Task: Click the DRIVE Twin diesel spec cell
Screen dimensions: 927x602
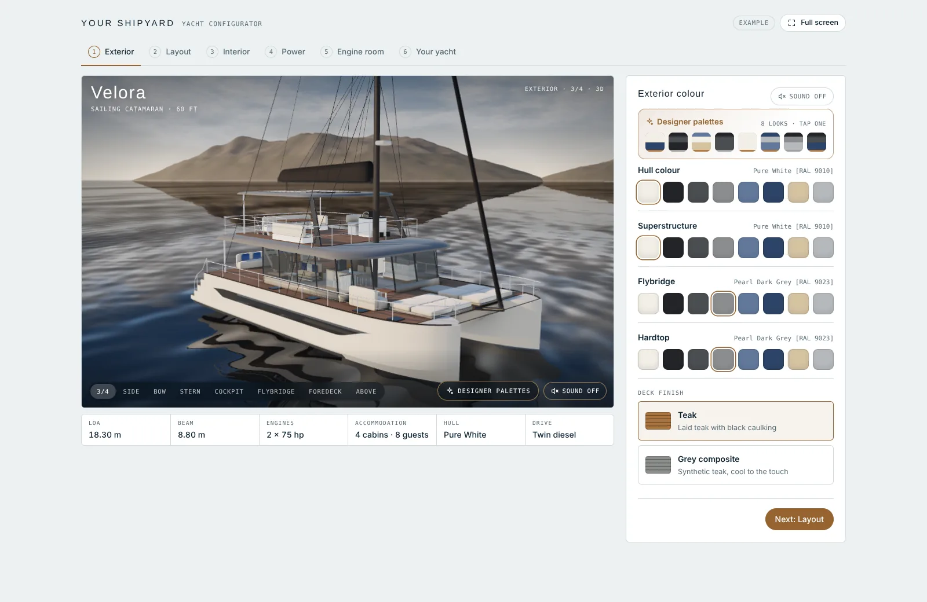Action: (x=570, y=430)
